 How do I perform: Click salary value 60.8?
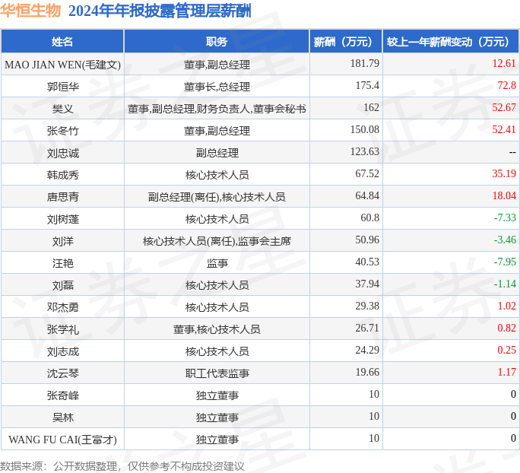[x=370, y=218]
